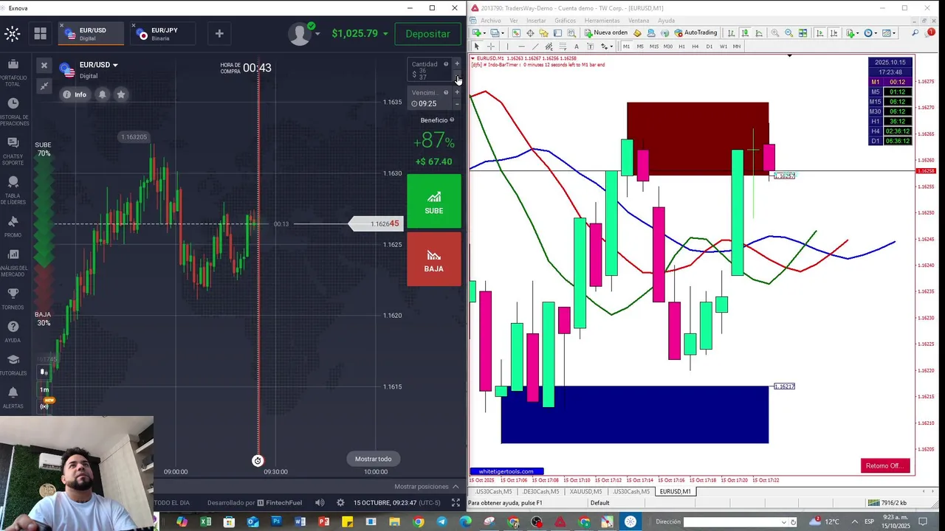
Task: Open Análisis del Mercado sidebar item
Action: [13, 262]
